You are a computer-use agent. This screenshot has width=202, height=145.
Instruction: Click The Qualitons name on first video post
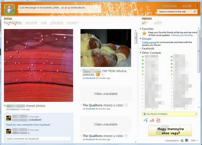point(93,105)
